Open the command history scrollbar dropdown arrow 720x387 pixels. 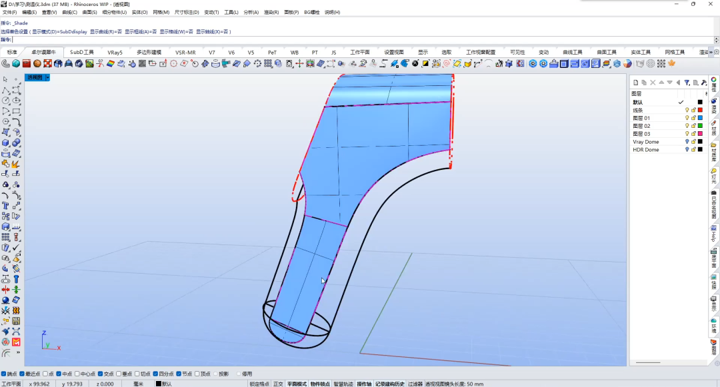coord(716,40)
